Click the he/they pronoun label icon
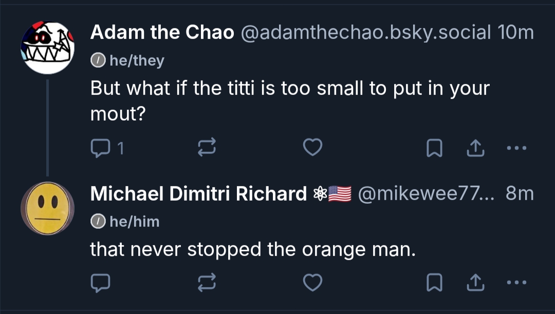 click(x=97, y=61)
